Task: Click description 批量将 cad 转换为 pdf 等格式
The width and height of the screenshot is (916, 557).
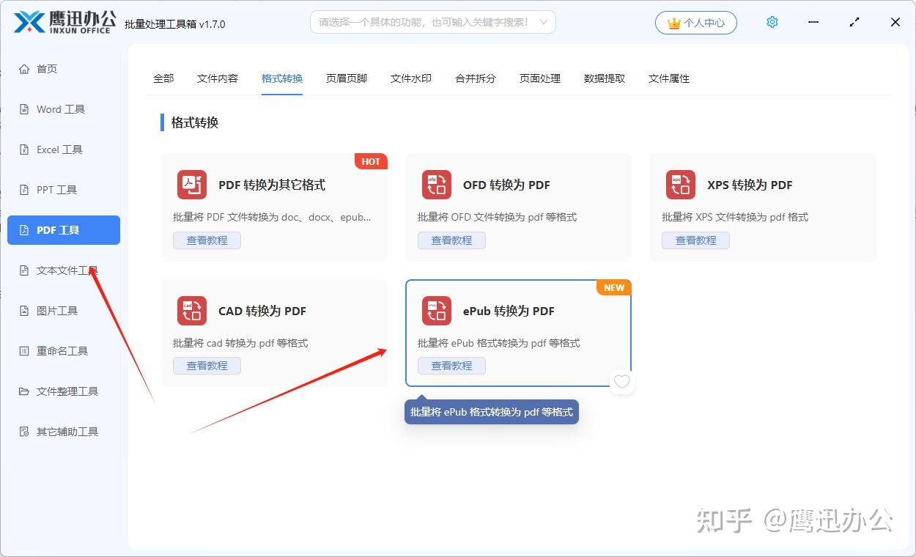Action: click(240, 343)
